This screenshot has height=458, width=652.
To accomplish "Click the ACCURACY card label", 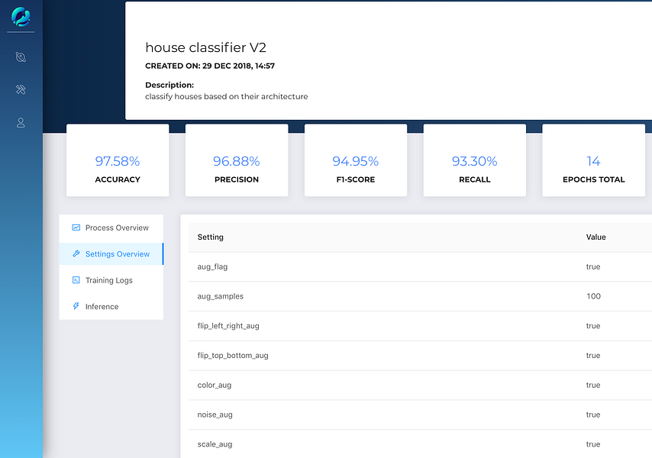I will click(118, 179).
